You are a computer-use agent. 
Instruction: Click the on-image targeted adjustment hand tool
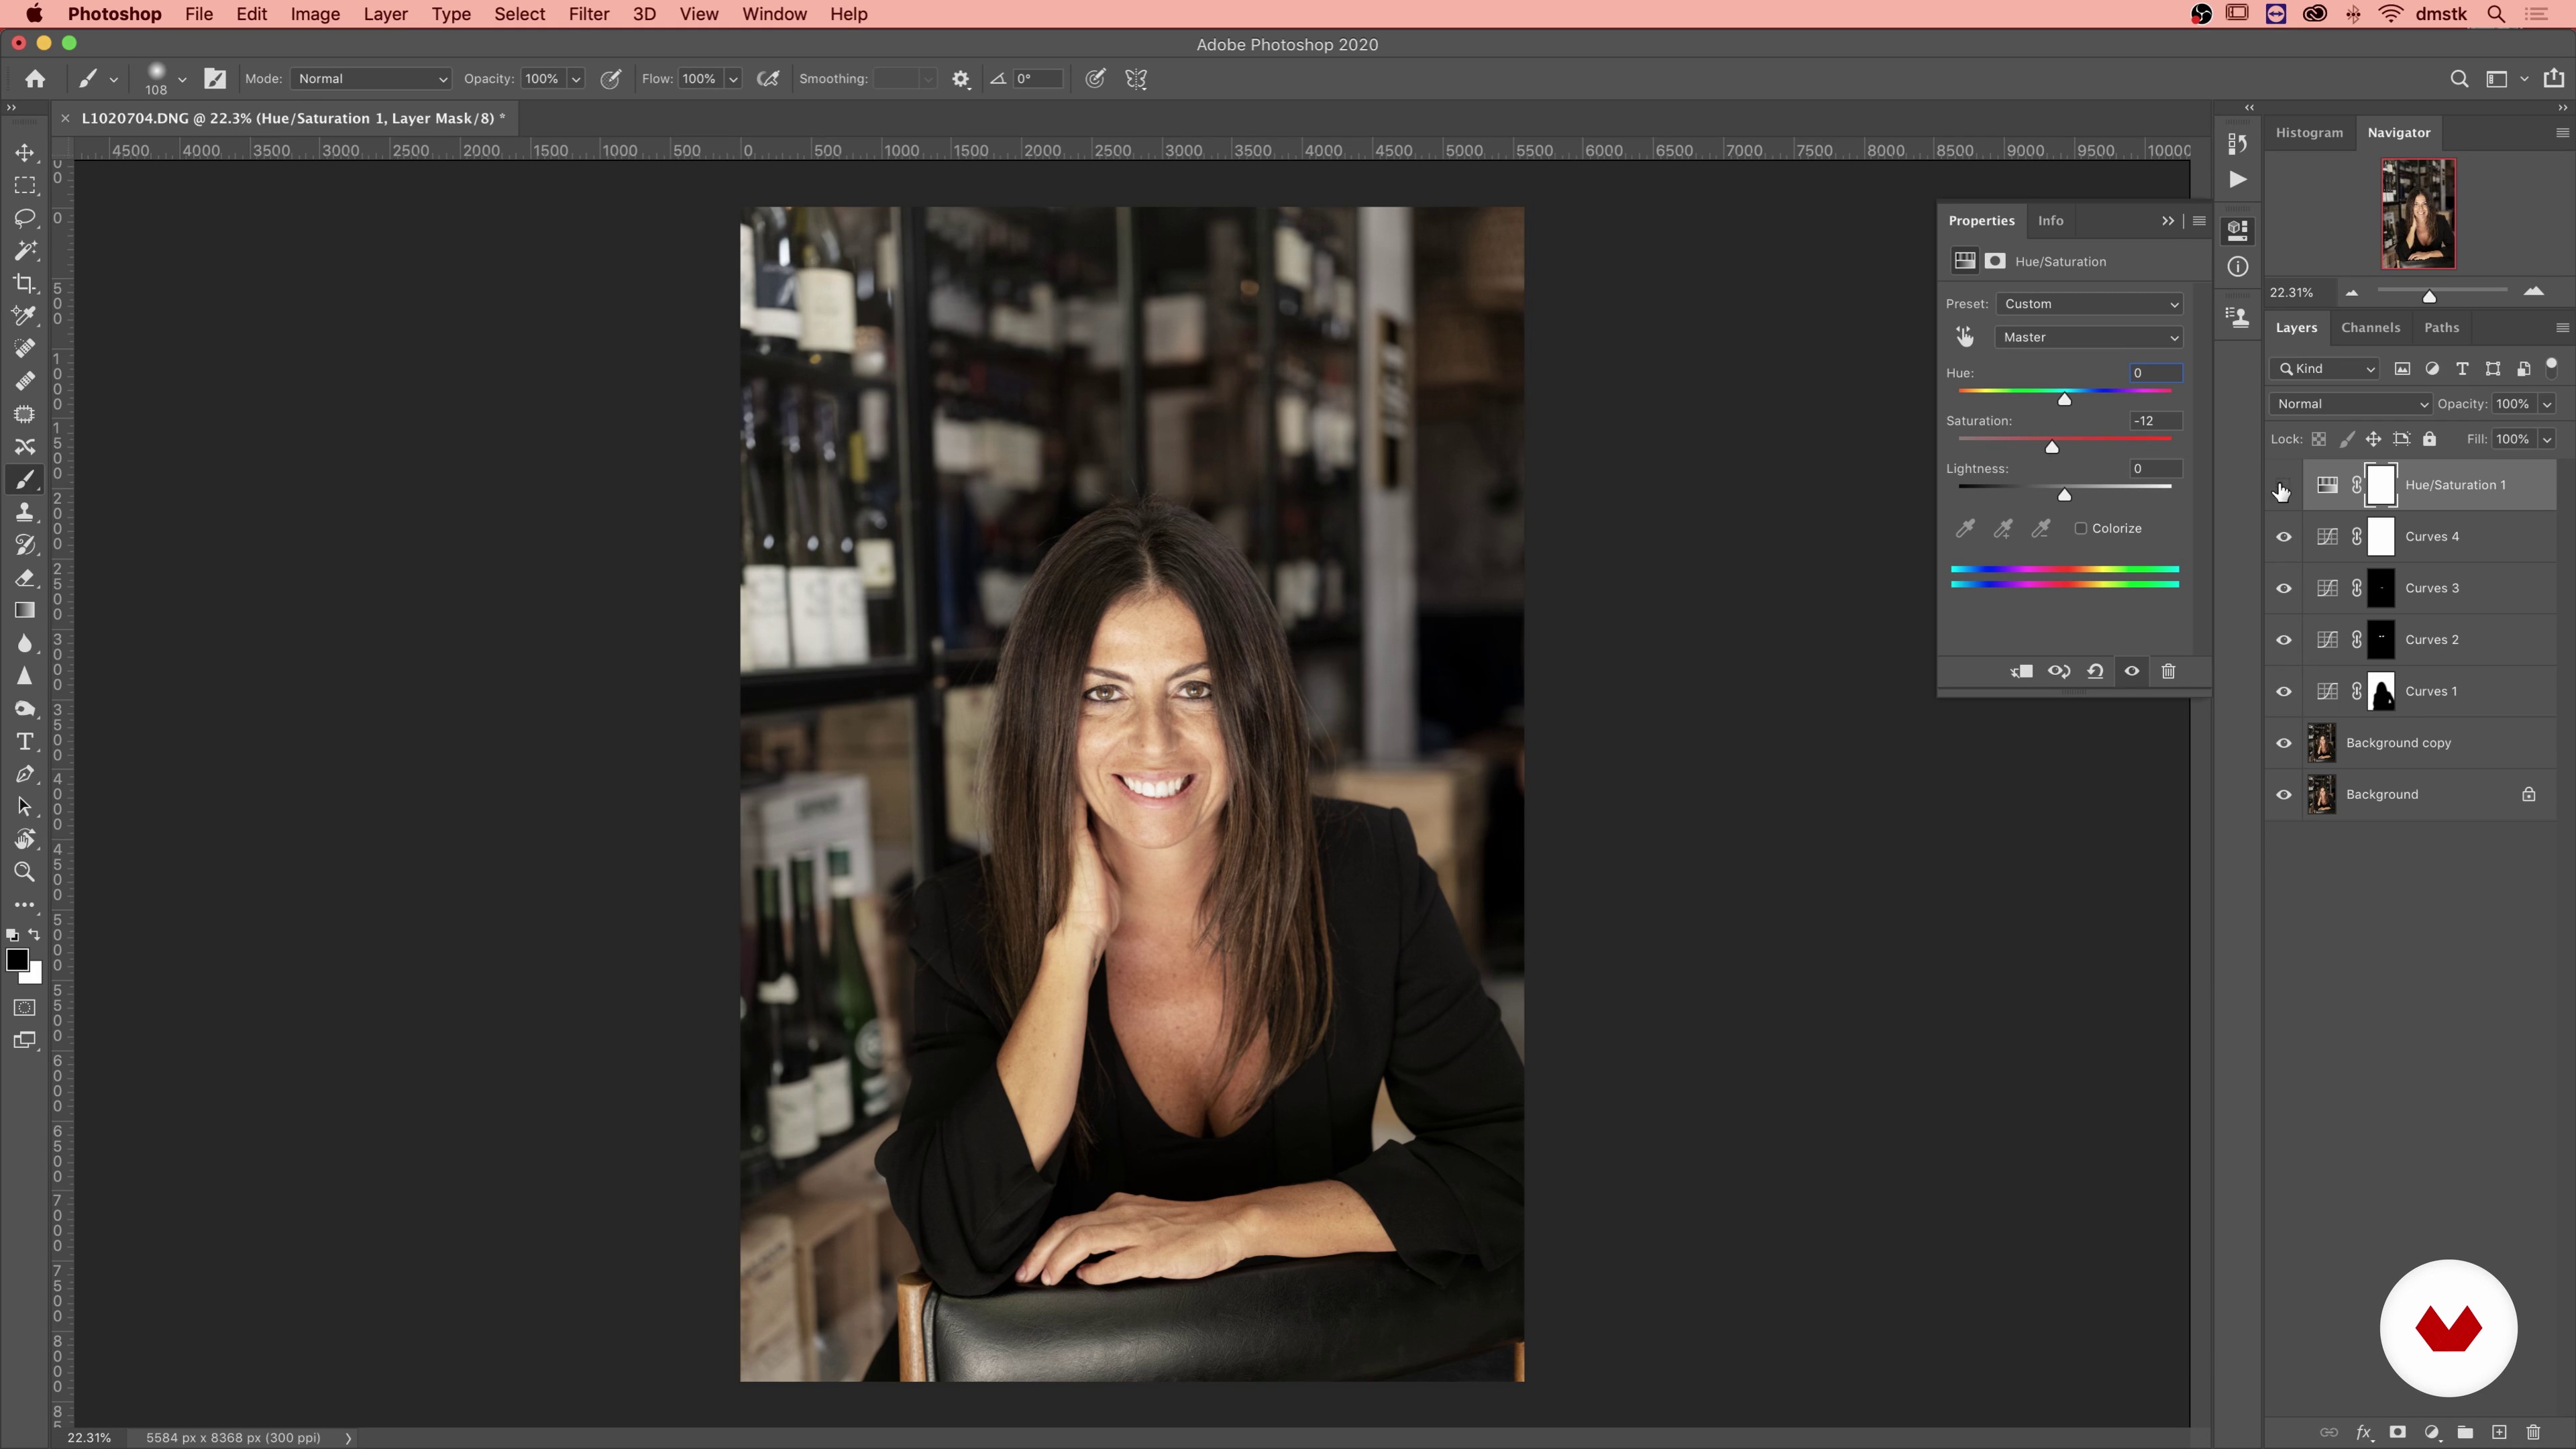(x=1965, y=337)
